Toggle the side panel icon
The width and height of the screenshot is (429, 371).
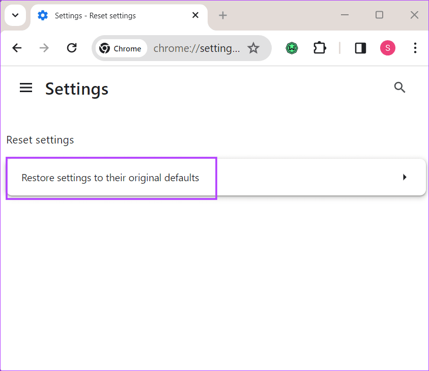coord(360,48)
